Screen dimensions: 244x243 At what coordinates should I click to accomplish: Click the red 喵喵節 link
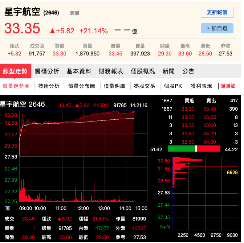(228, 86)
